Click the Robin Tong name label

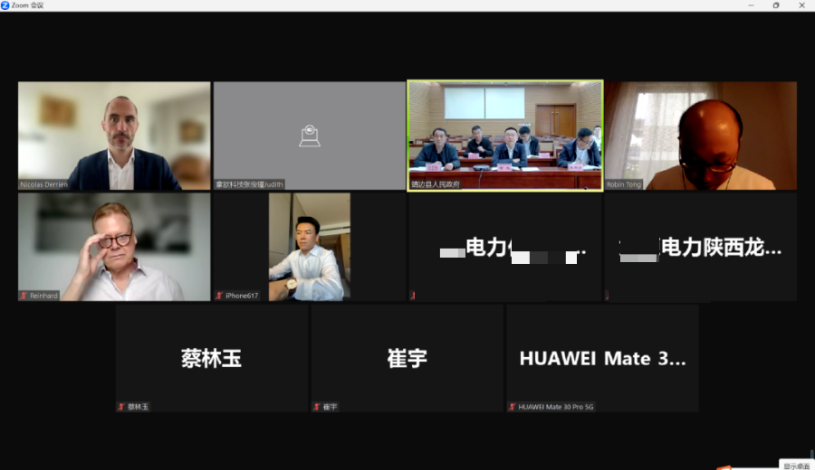(624, 184)
